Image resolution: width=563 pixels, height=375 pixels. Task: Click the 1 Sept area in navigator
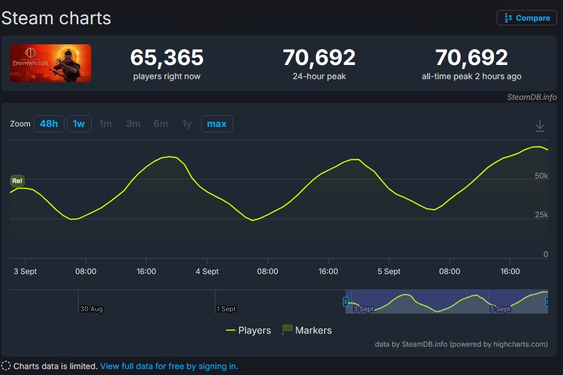[226, 309]
